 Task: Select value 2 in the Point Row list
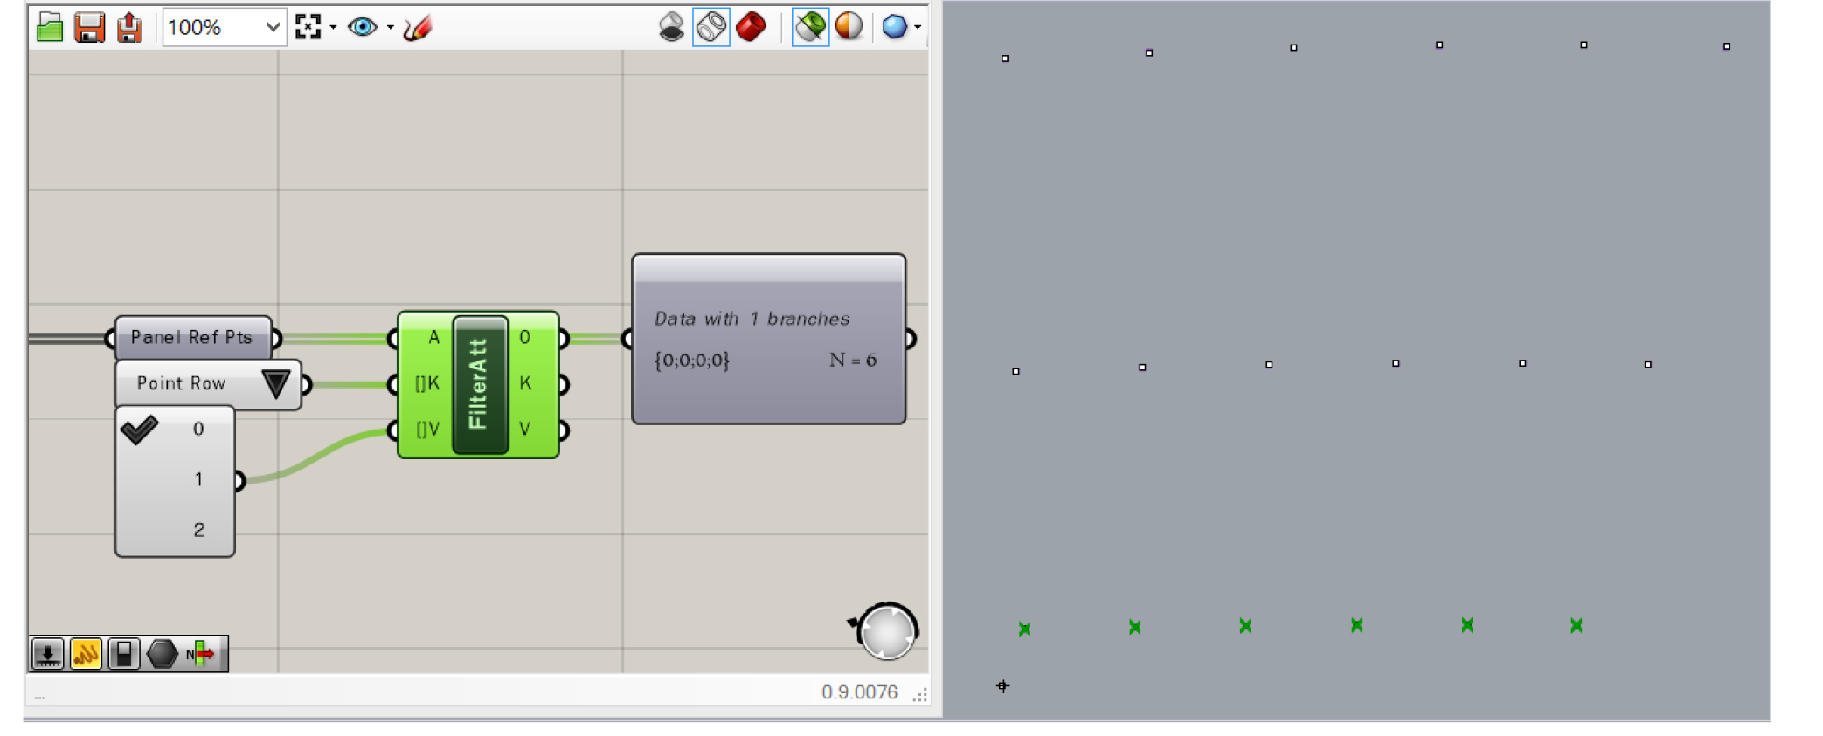click(x=198, y=530)
